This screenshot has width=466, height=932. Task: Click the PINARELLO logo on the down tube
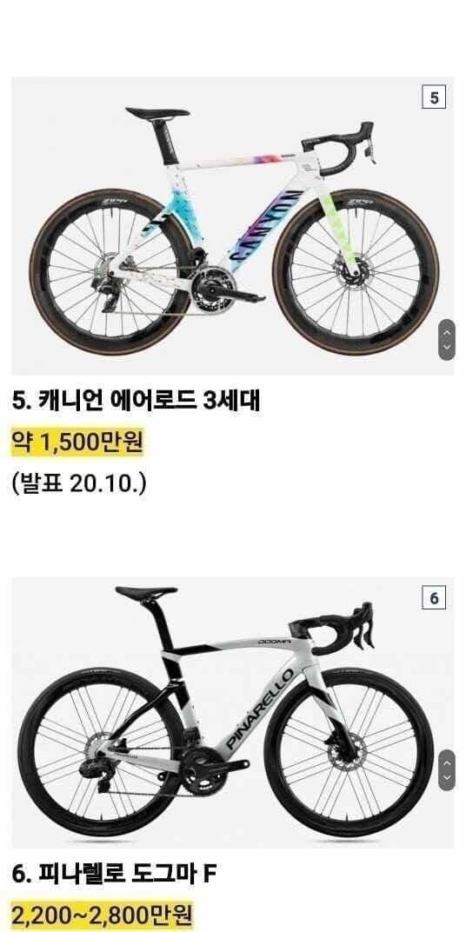(x=260, y=709)
